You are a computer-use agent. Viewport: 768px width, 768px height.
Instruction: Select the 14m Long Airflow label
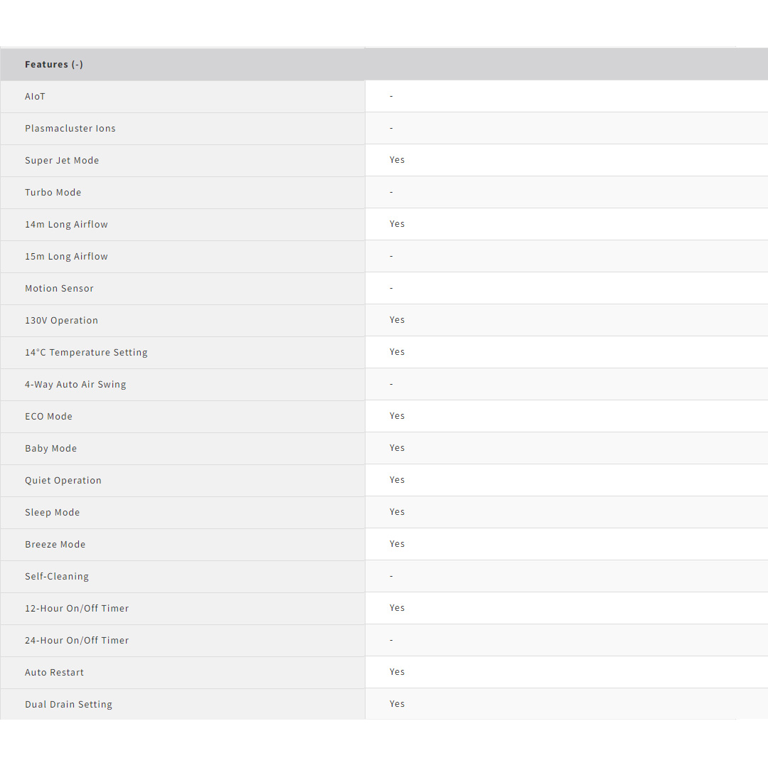pyautogui.click(x=66, y=225)
